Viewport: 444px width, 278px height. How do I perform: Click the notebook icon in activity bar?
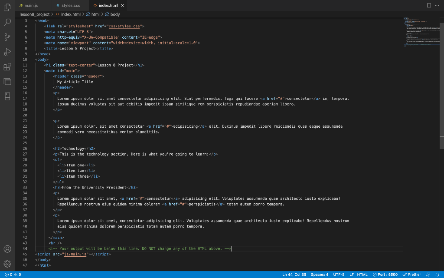point(7,96)
